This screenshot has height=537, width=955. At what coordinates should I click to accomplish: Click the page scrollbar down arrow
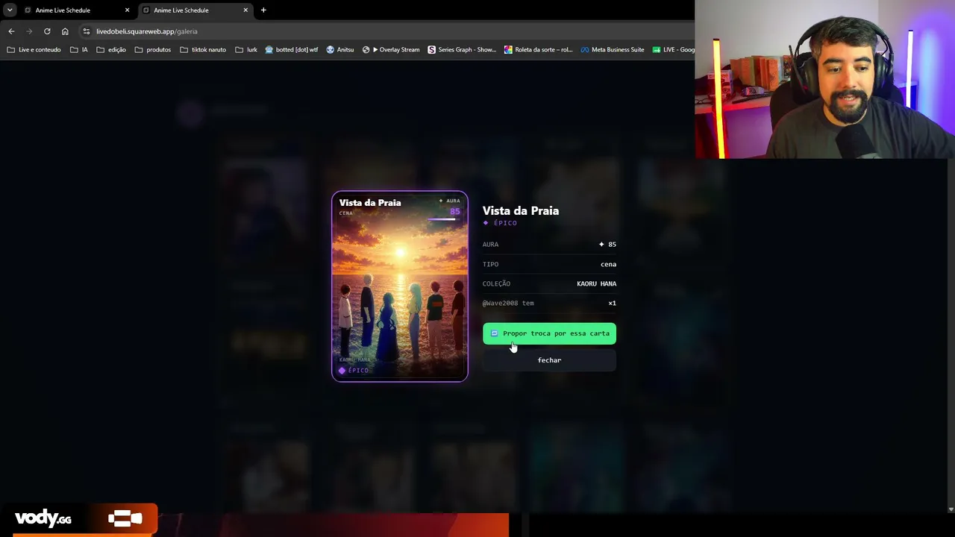click(x=951, y=509)
